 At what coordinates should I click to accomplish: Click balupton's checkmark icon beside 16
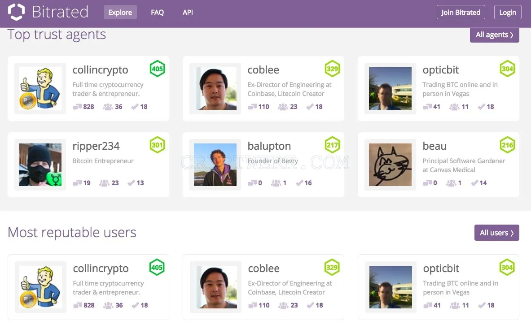tap(299, 183)
